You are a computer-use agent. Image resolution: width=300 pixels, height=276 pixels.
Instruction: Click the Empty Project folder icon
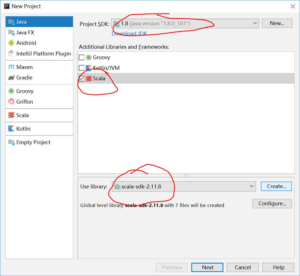11,142
